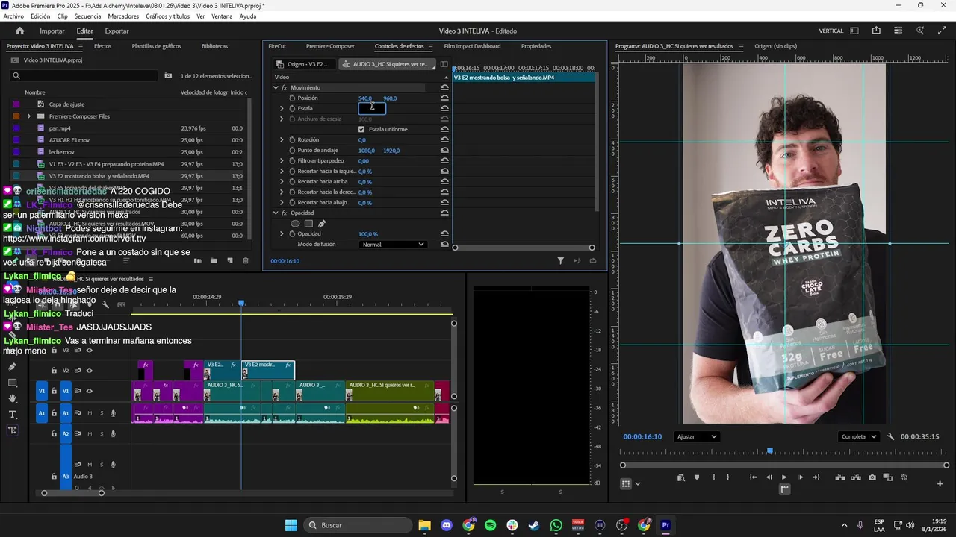956x537 pixels.
Task: Toggle voice-over record on track A1
Action: click(x=114, y=412)
